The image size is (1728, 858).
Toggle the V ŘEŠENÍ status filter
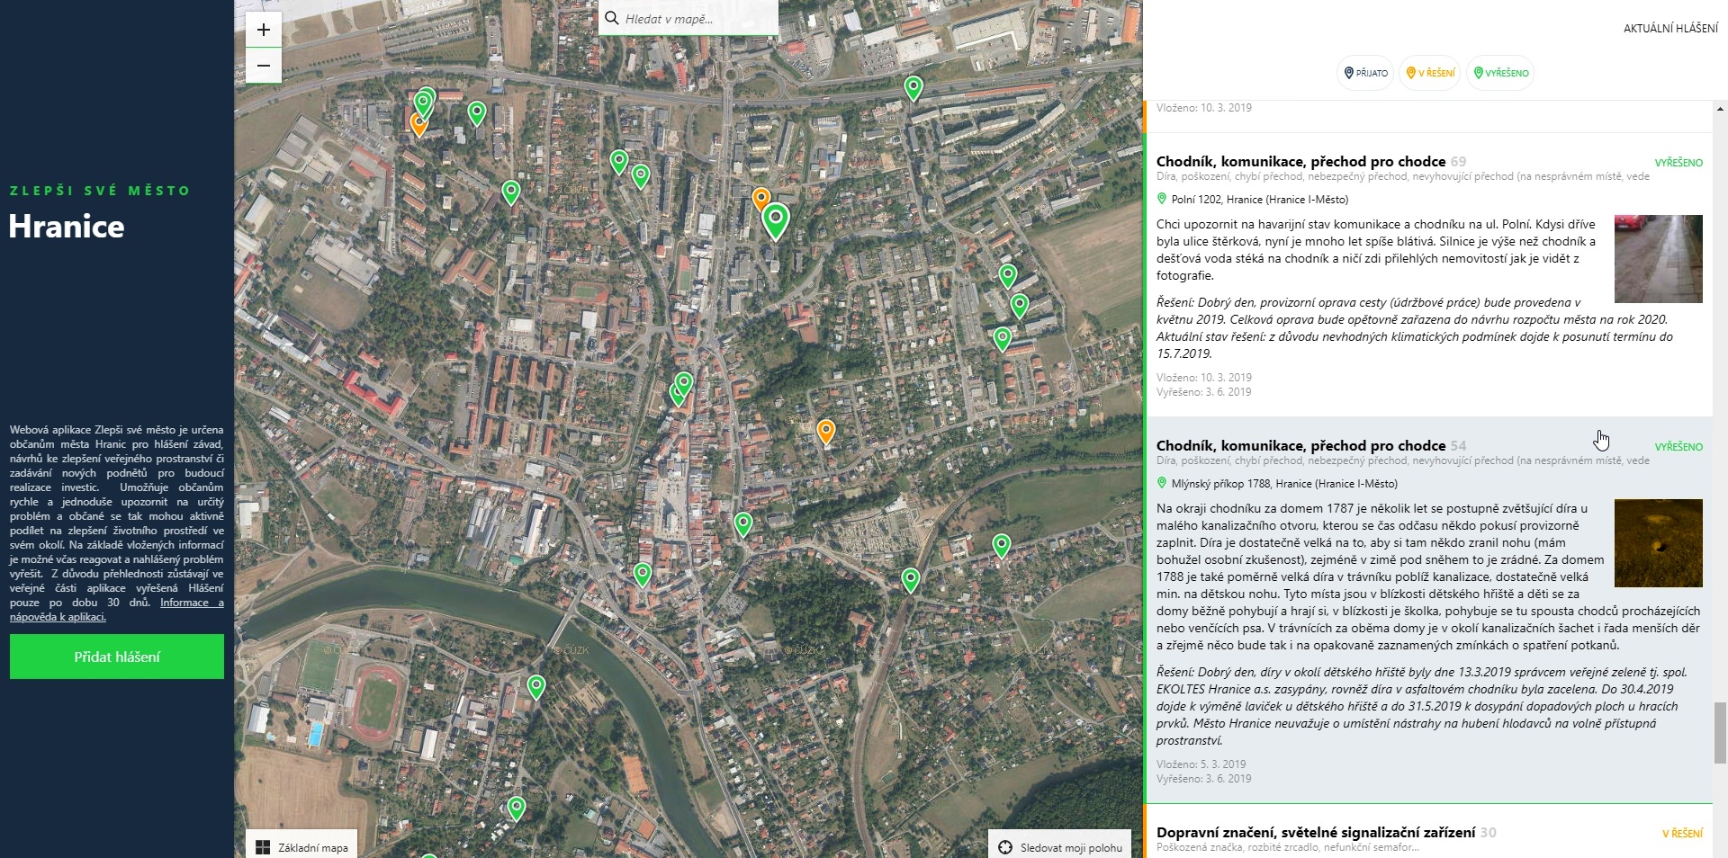[x=1431, y=73]
